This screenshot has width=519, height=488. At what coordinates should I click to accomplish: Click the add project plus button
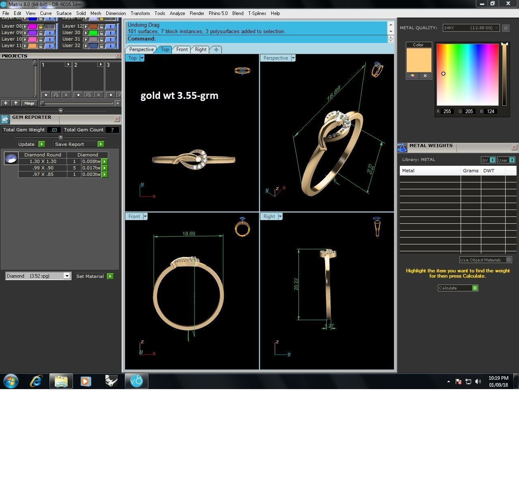[6, 103]
